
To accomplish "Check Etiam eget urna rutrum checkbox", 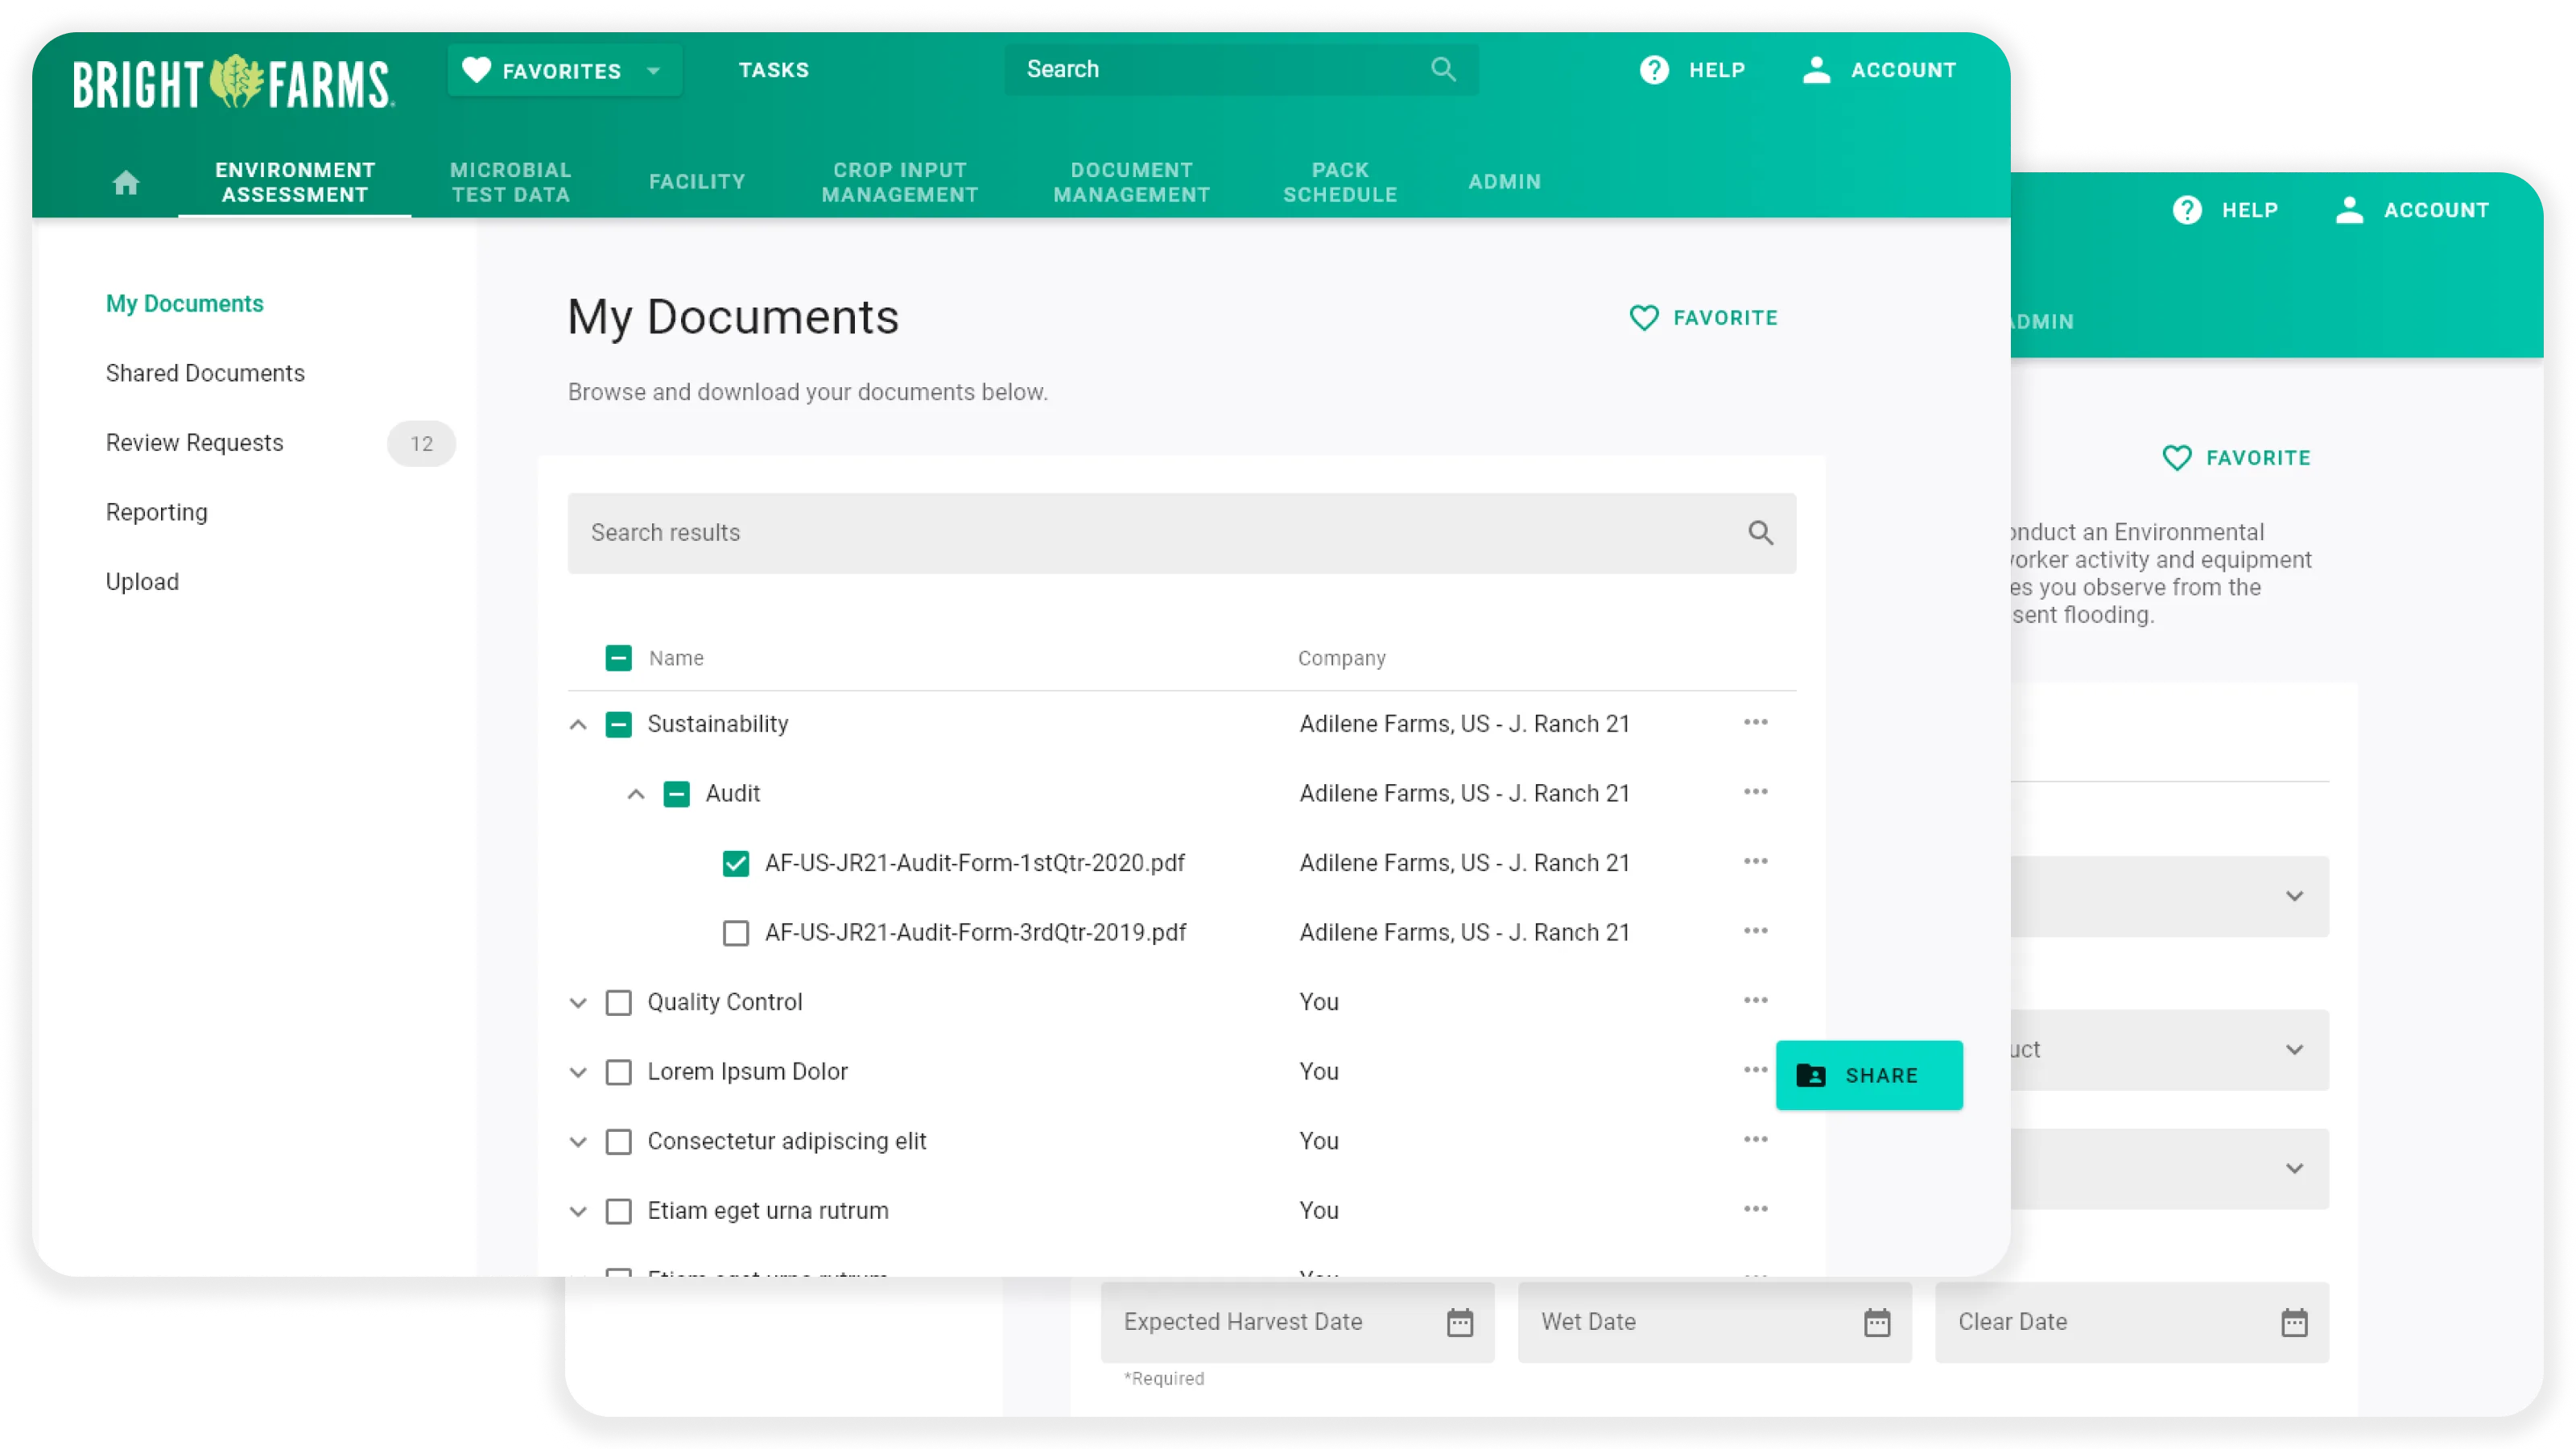I will [619, 1211].
